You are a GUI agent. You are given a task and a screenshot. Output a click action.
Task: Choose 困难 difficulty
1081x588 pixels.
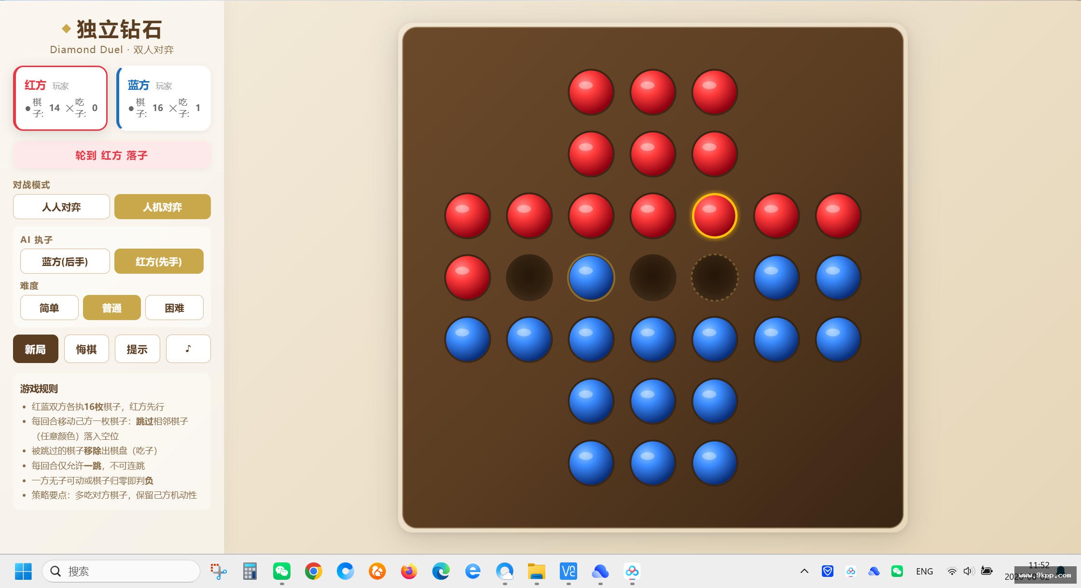[x=174, y=308]
